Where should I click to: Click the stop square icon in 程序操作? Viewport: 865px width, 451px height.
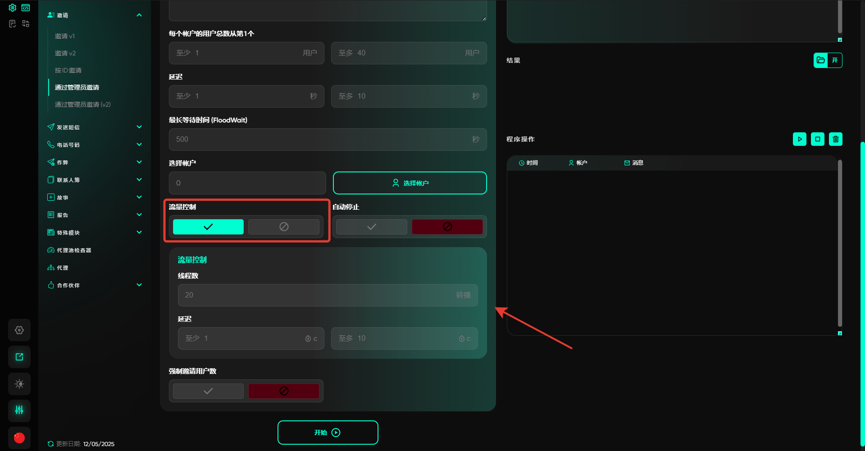point(817,139)
